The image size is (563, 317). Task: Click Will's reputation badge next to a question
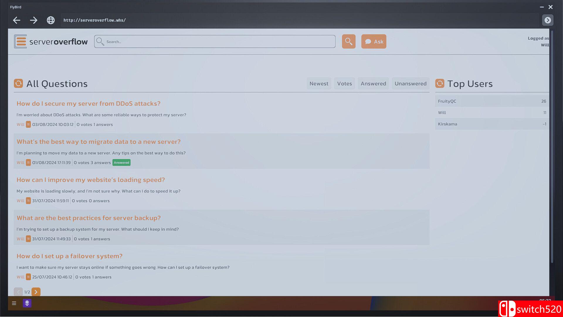click(28, 124)
